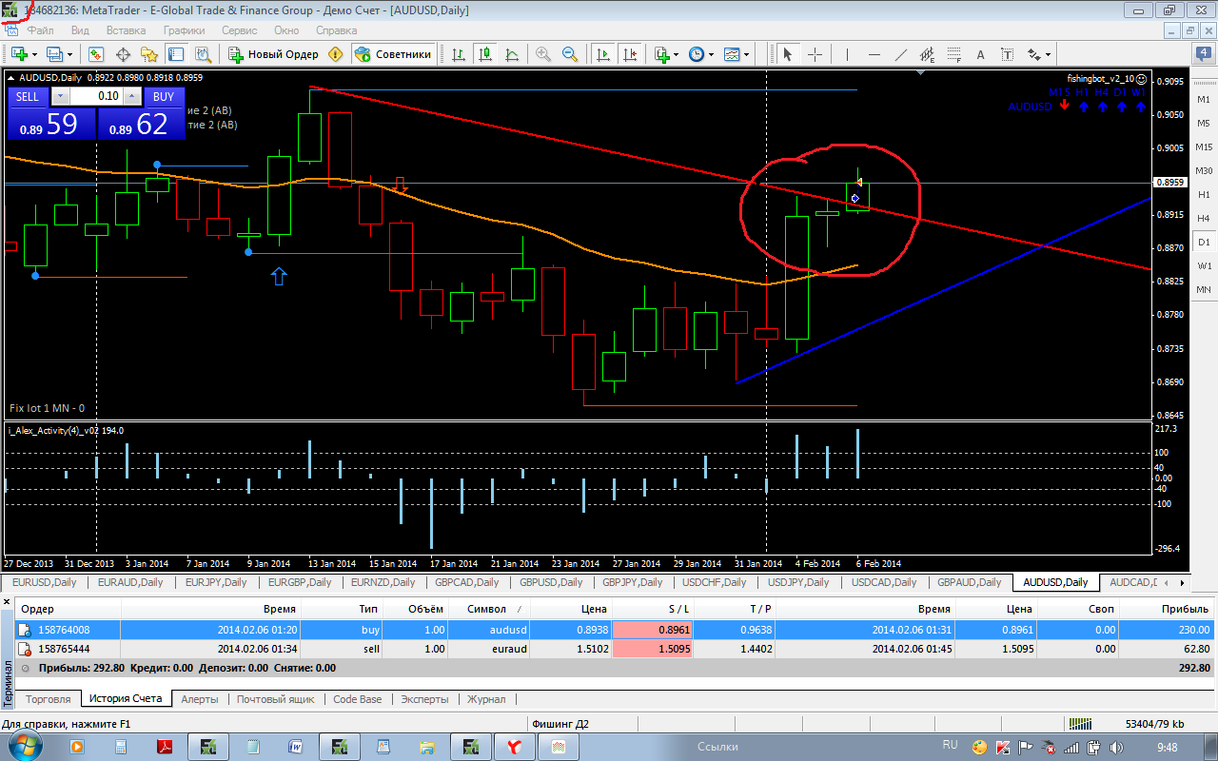
Task: Click the SELL one-click button
Action: click(28, 96)
